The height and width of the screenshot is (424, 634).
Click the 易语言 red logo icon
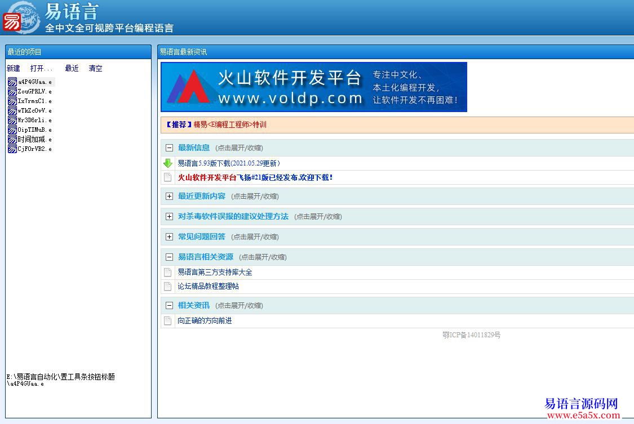[12, 22]
